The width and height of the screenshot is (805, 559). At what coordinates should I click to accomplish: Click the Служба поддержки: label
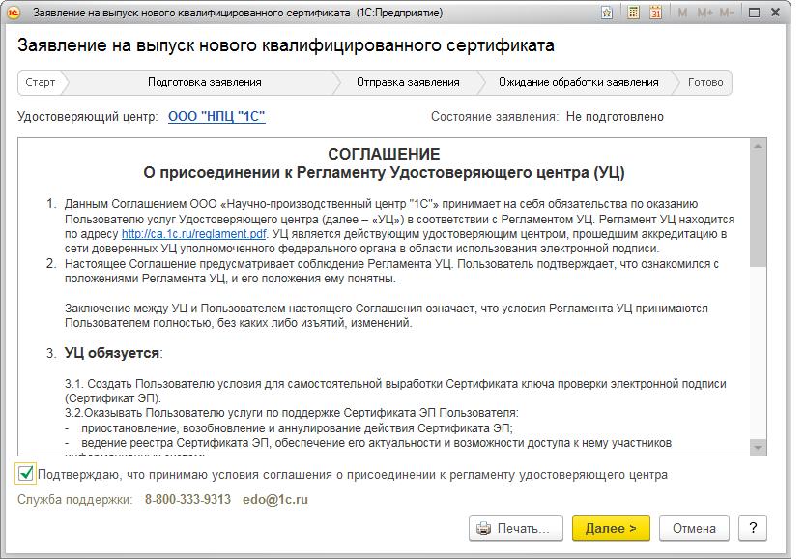[75, 499]
